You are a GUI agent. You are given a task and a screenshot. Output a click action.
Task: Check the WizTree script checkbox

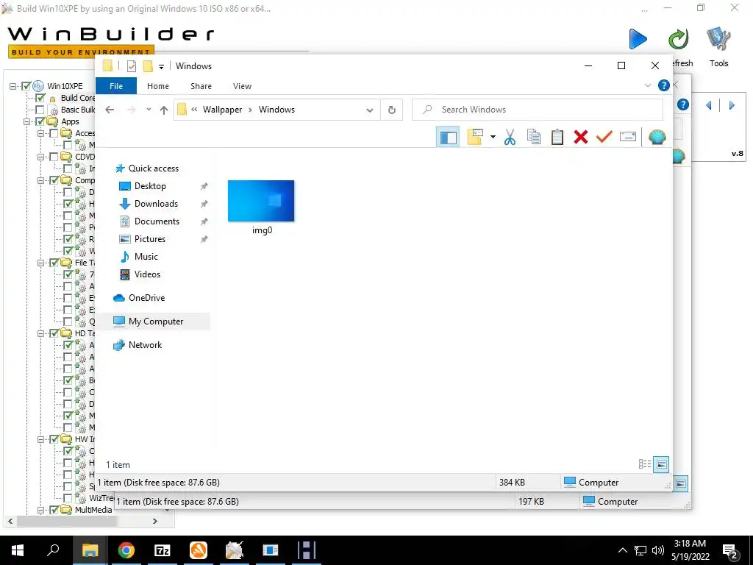click(68, 498)
